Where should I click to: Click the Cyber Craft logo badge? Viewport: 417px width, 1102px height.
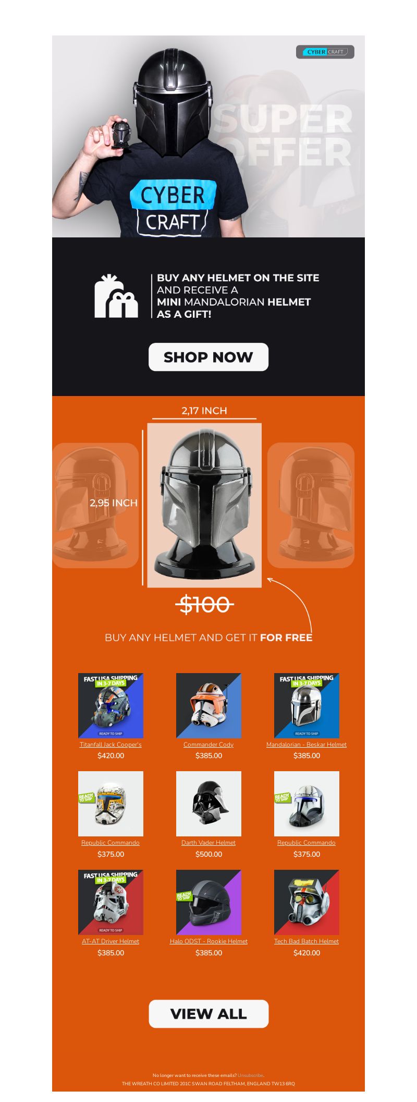pyautogui.click(x=325, y=52)
